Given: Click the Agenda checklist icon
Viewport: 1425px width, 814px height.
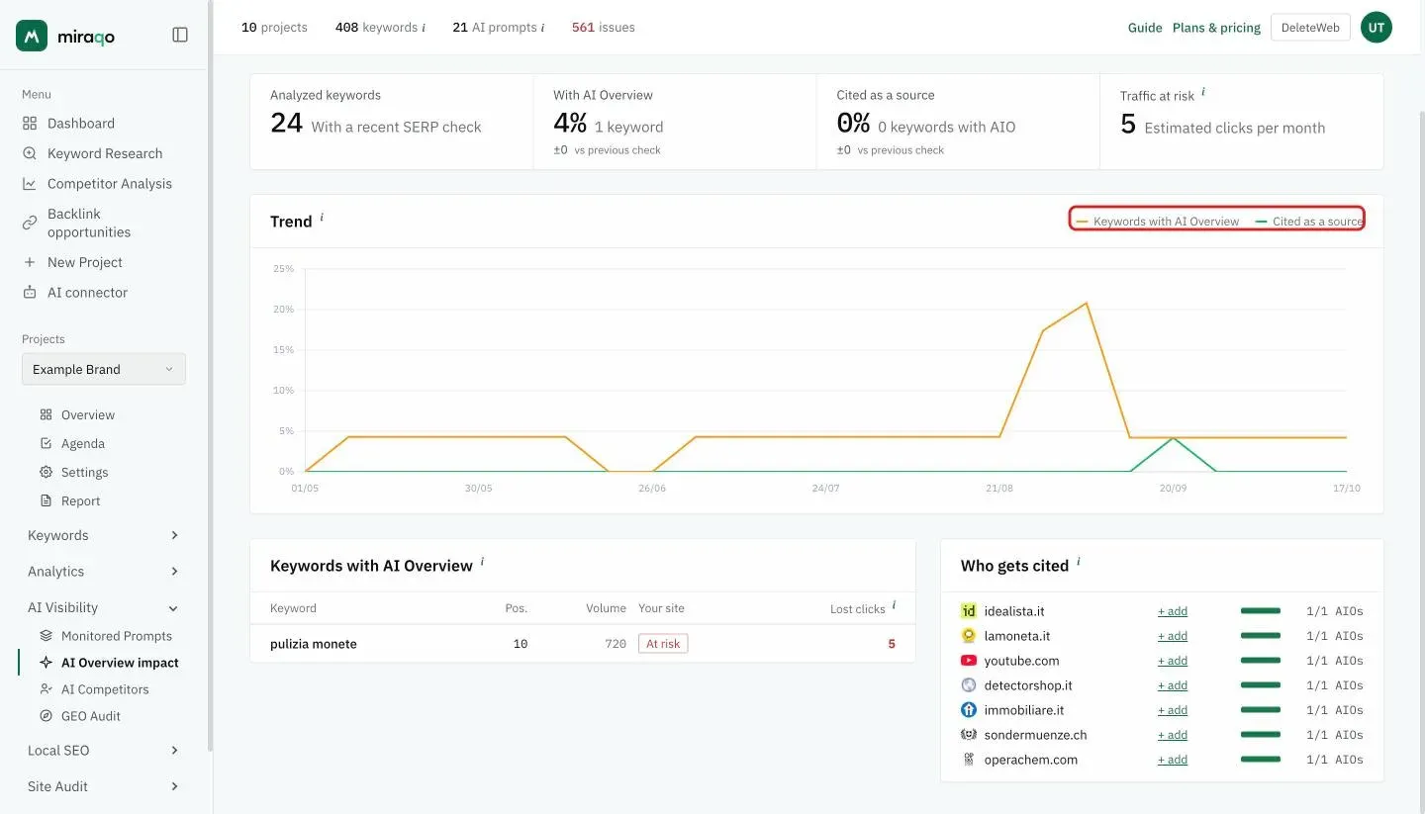Looking at the screenshot, I should (x=46, y=444).
